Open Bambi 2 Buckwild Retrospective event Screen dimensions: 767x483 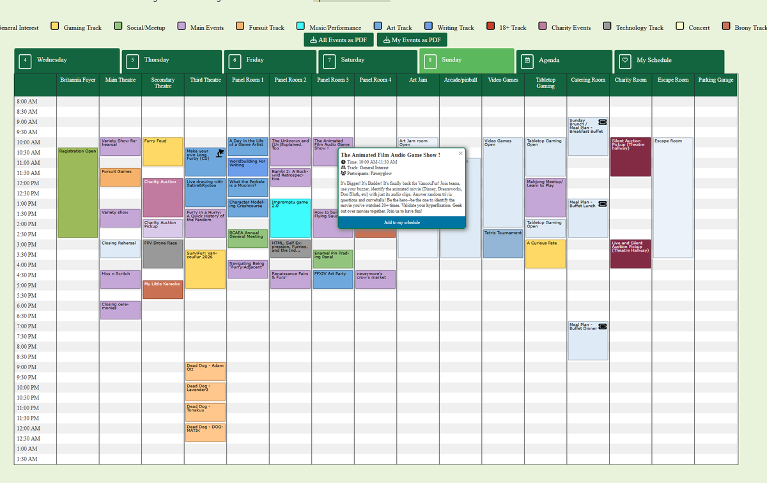point(290,177)
